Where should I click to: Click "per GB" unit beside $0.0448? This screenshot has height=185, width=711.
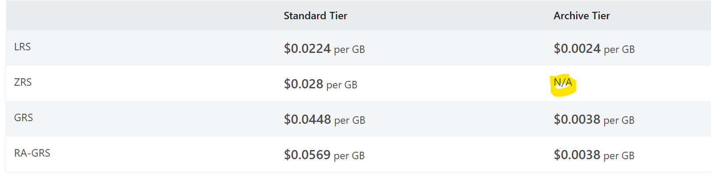350,120
